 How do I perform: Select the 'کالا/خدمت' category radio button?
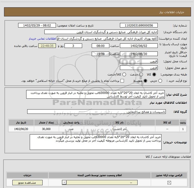124,74
